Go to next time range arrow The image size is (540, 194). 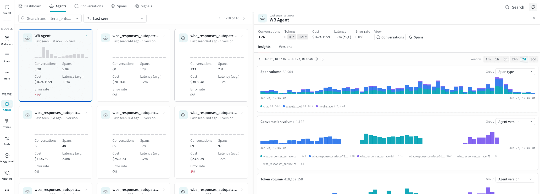tap(322, 59)
